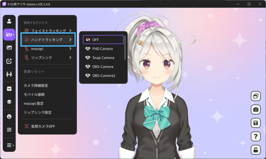Open the sliders settings sidebar icon
The image size is (266, 159).
tap(9, 129)
